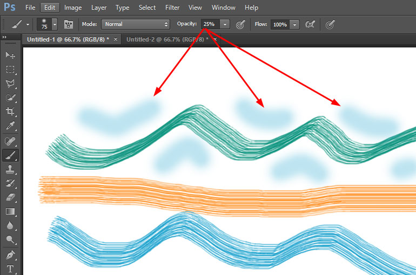Screen dimensions: 416x275
Task: Select the Eraser tool
Action: click(x=10, y=197)
